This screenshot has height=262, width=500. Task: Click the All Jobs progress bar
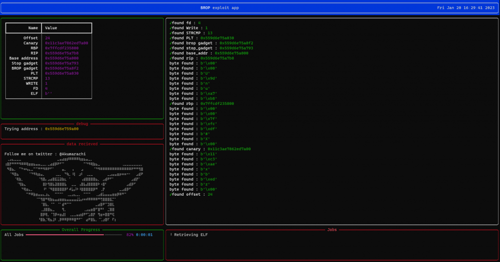pos(74,235)
